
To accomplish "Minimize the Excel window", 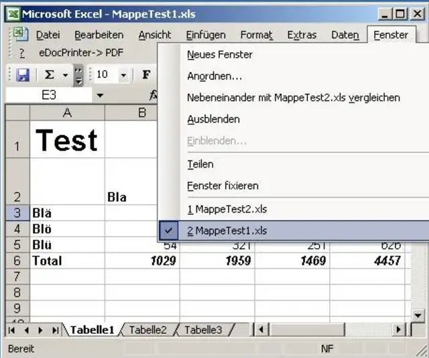I will (385, 14).
